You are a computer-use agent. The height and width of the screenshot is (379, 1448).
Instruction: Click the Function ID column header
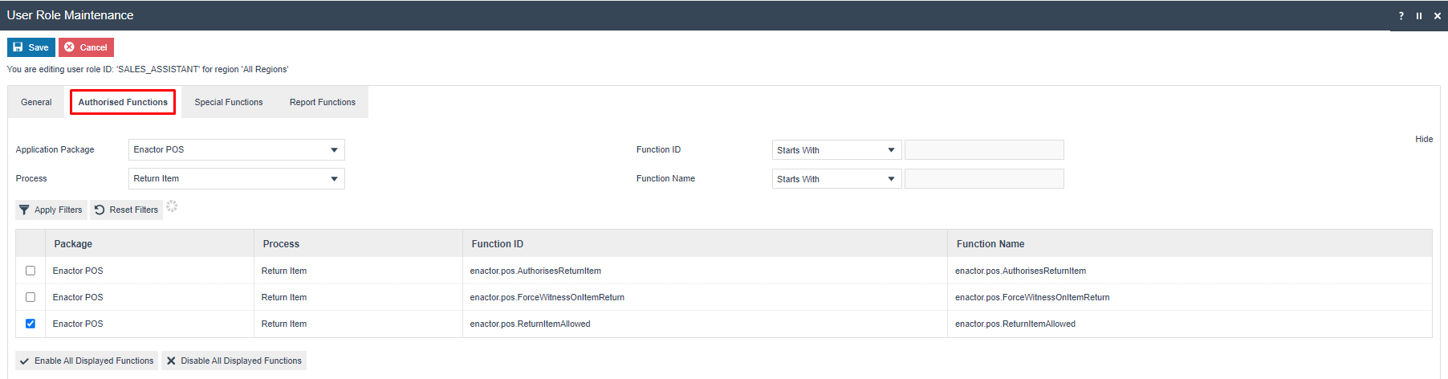tap(705, 243)
